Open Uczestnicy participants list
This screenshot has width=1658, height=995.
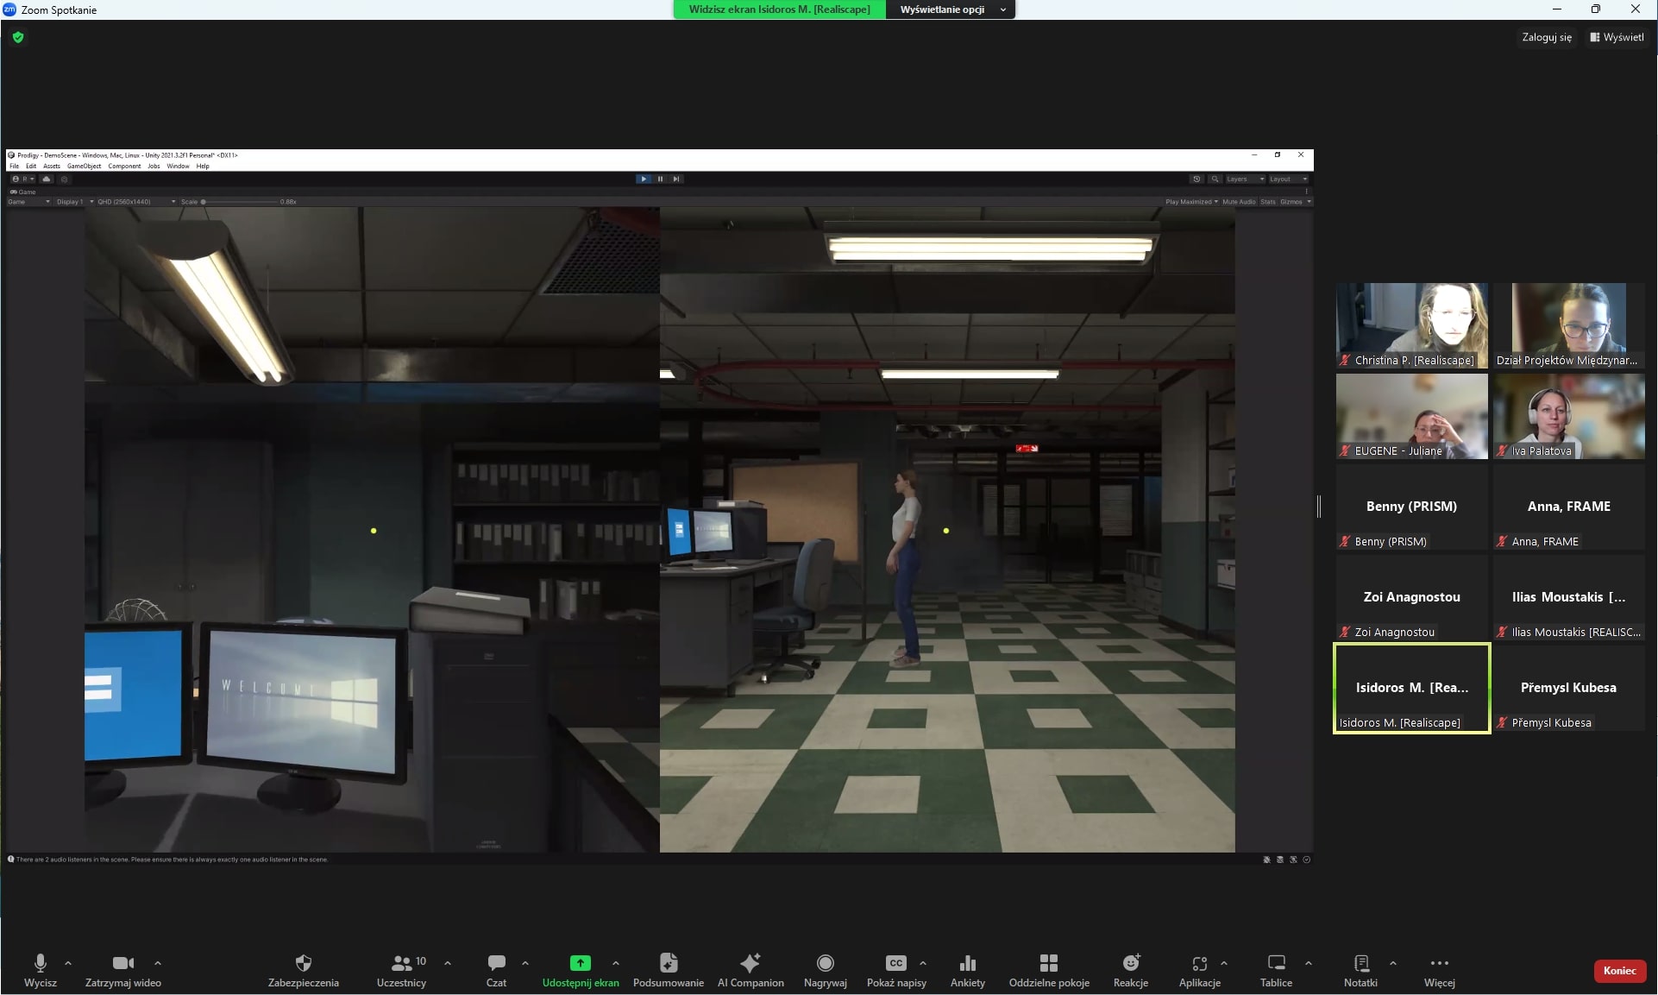click(x=401, y=963)
